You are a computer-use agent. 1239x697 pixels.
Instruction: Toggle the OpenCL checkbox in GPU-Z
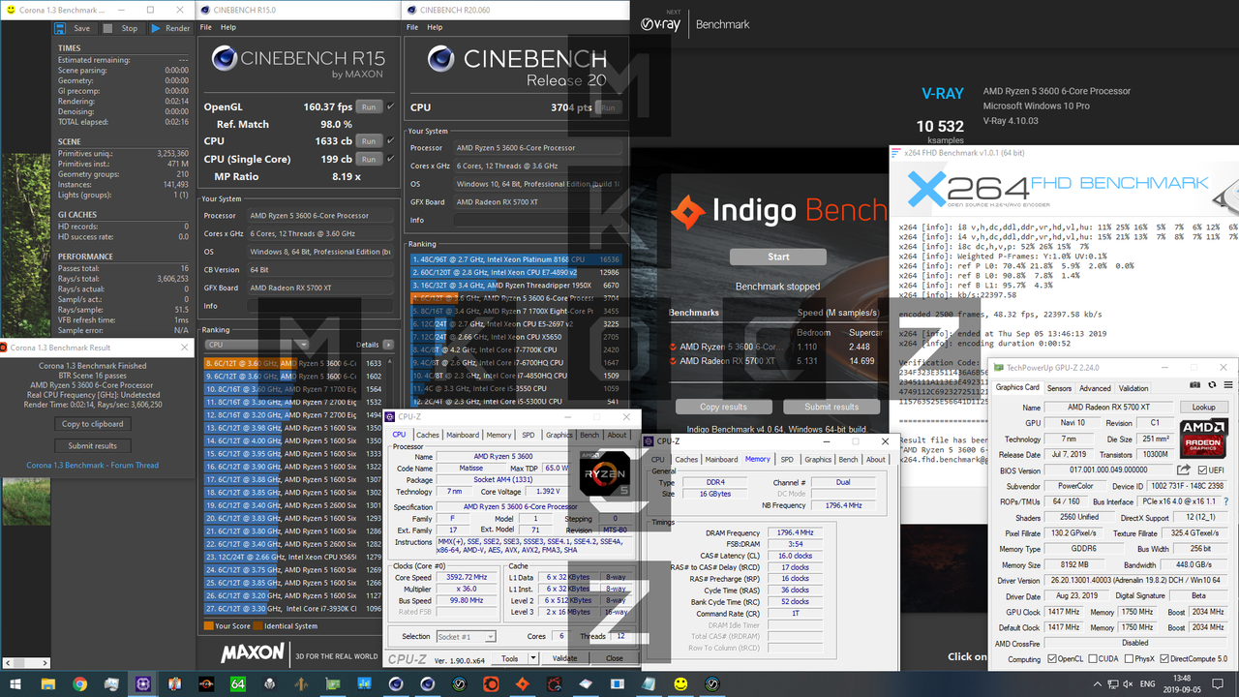(1052, 659)
